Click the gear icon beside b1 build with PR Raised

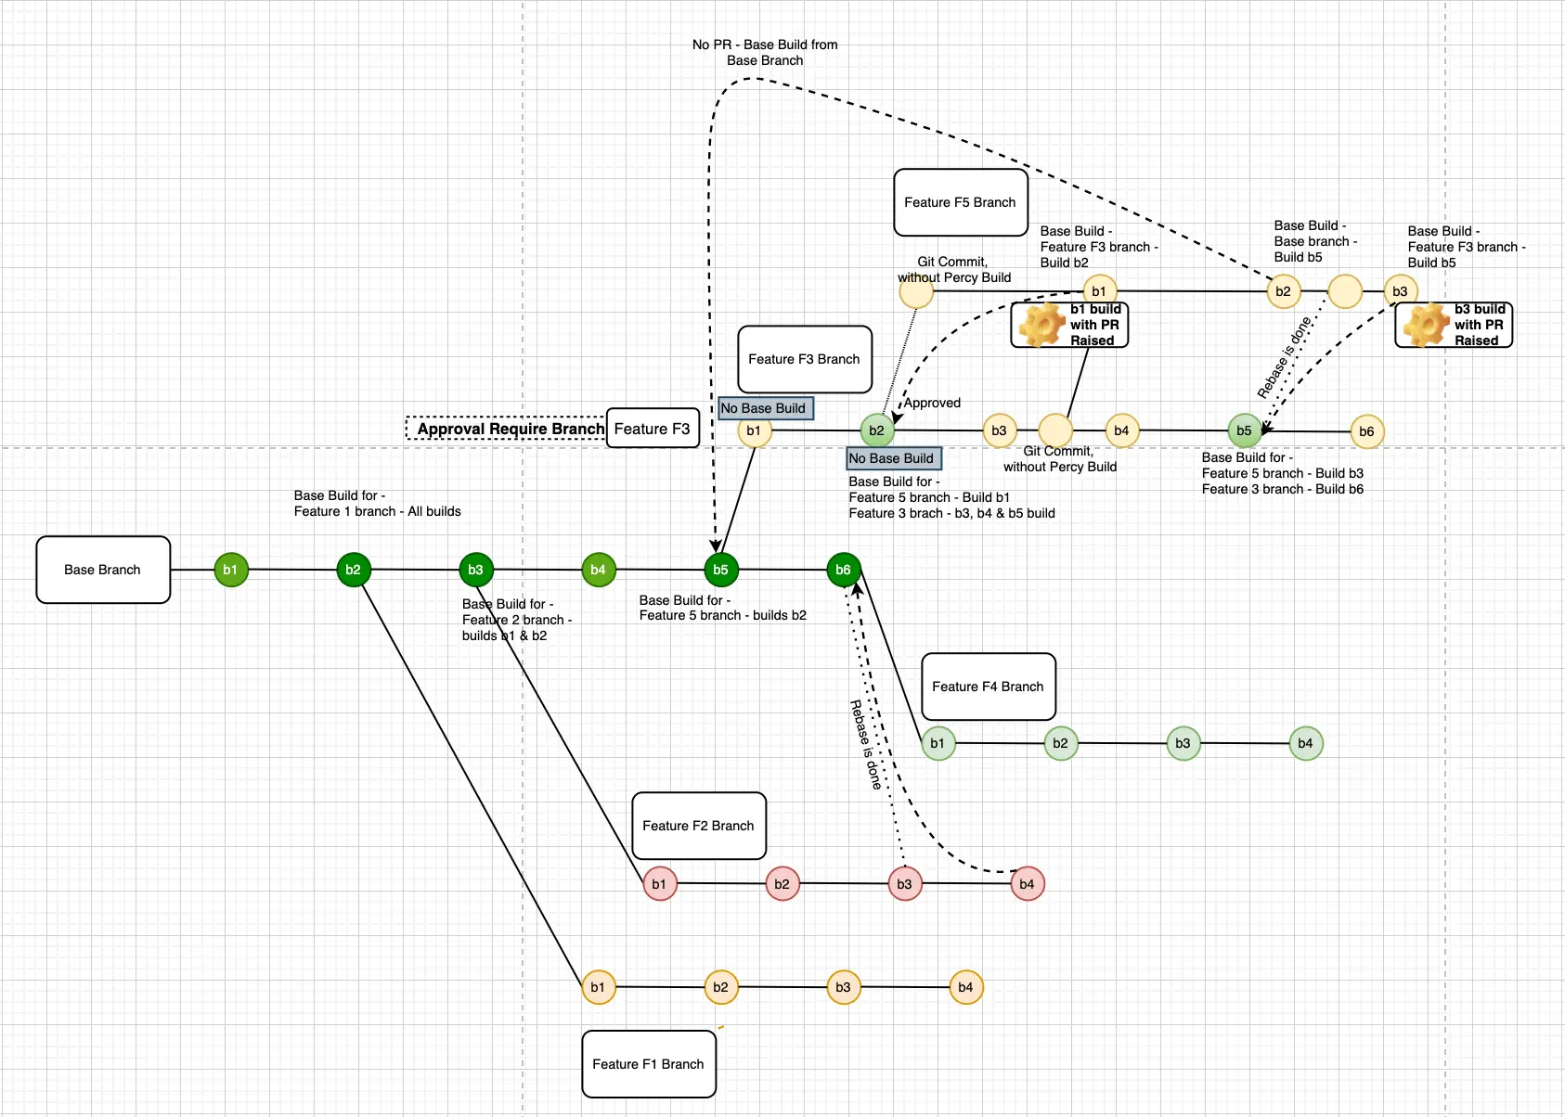pos(1041,325)
